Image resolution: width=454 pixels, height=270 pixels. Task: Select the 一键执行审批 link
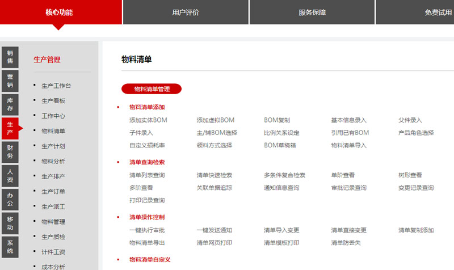coord(147,230)
